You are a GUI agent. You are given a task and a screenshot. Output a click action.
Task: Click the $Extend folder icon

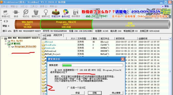pyautogui.click(x=43, y=42)
